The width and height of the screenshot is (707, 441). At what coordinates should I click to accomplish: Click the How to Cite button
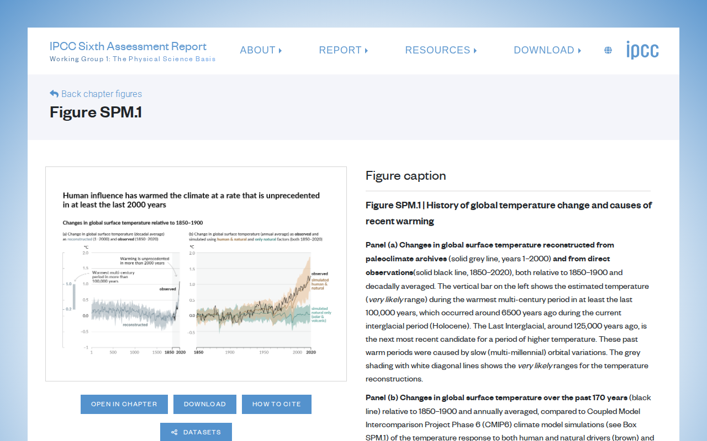coord(277,404)
